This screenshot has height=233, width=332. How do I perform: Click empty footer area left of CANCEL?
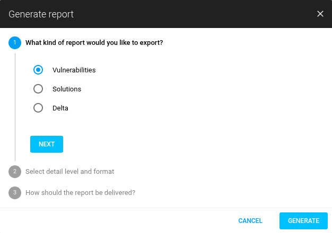tap(106, 220)
